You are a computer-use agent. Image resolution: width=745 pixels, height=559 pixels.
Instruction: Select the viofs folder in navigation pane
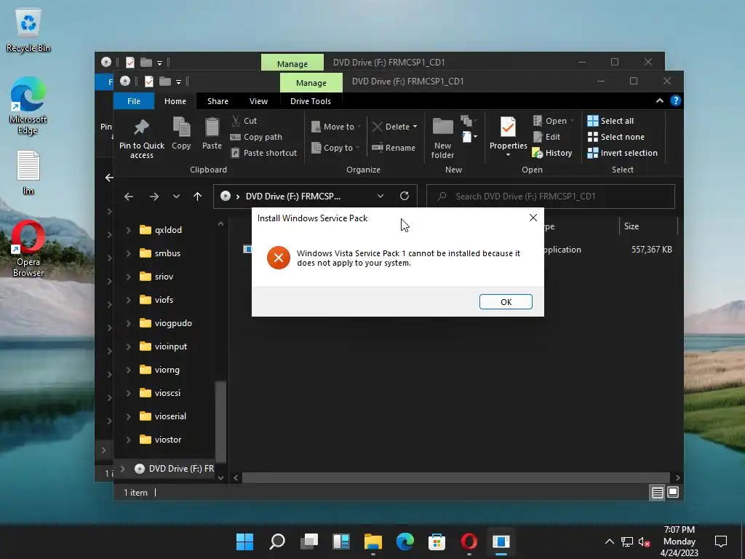[x=156, y=300]
